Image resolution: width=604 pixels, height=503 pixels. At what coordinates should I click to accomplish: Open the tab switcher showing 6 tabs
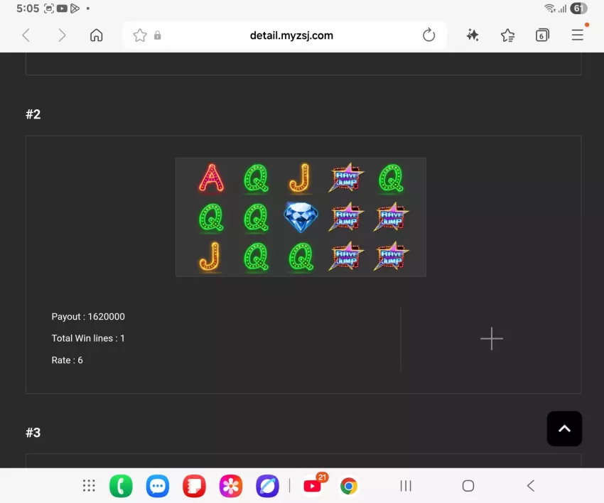[542, 36]
